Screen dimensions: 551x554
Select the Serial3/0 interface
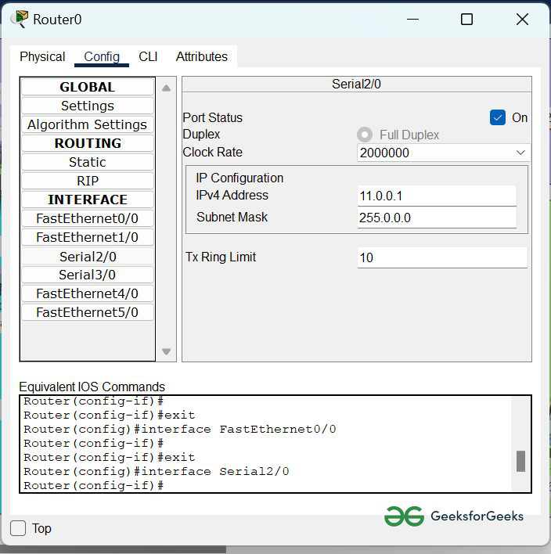(x=87, y=275)
